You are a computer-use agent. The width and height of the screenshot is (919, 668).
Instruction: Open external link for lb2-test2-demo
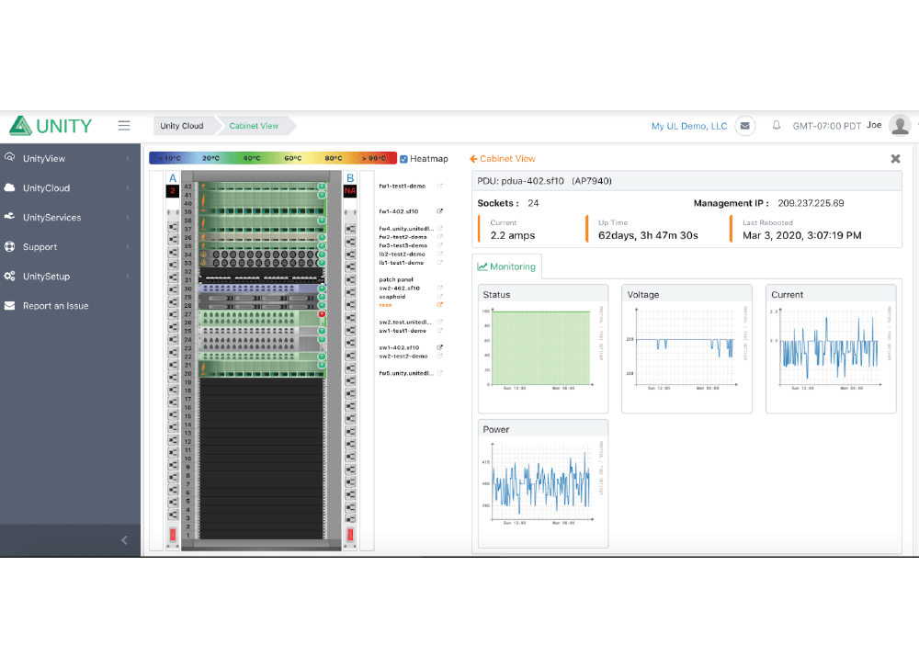pyautogui.click(x=439, y=254)
